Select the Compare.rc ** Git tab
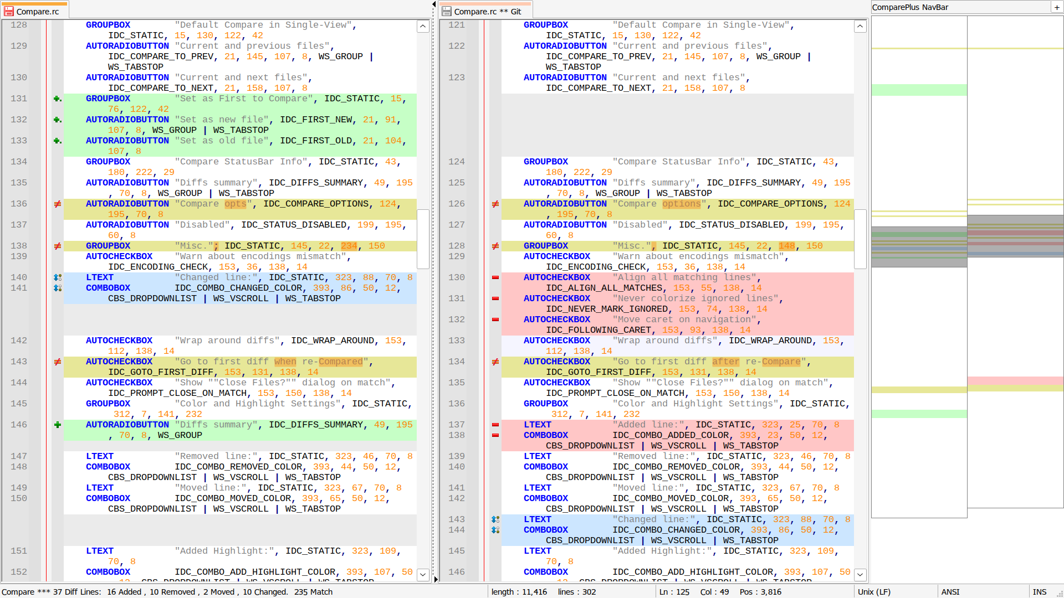 pos(486,9)
